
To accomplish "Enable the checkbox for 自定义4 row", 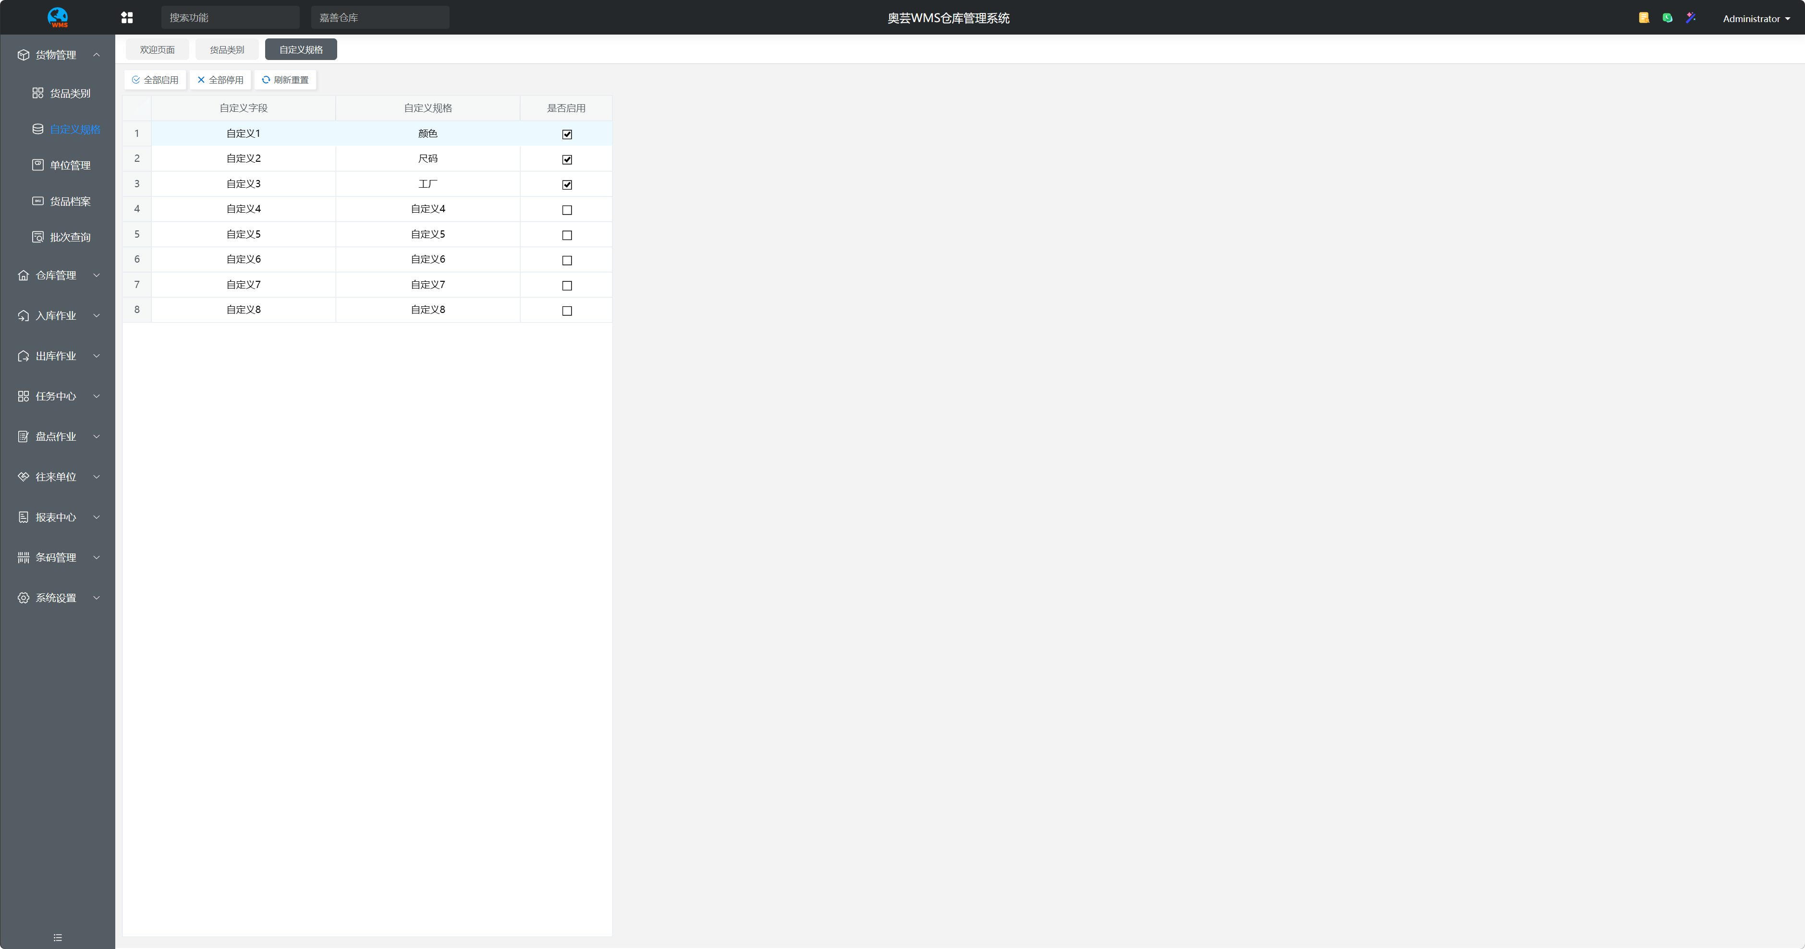I will click(567, 210).
